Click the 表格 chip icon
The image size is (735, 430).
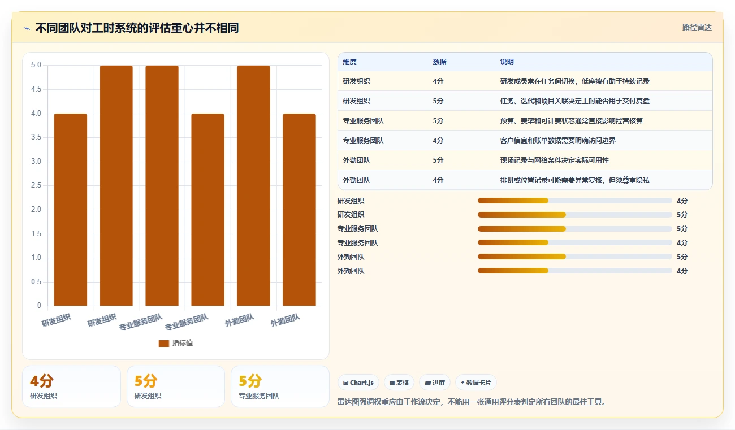[392, 383]
